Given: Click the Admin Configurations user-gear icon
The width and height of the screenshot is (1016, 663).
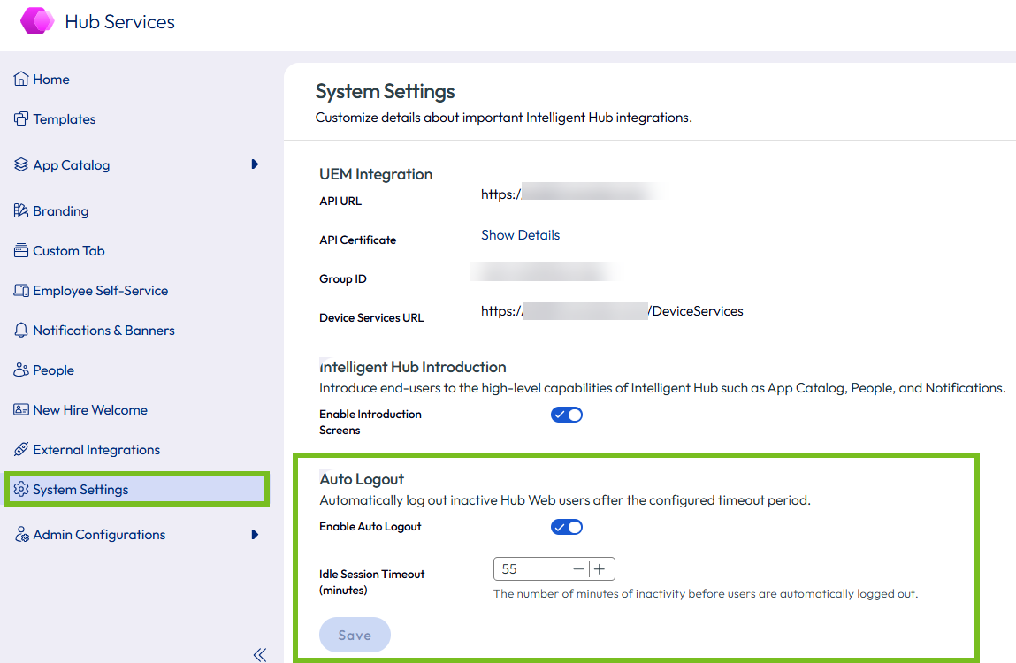Looking at the screenshot, I should click(21, 534).
